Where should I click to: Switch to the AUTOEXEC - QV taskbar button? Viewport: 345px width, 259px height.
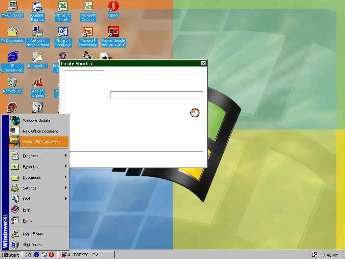[87, 255]
